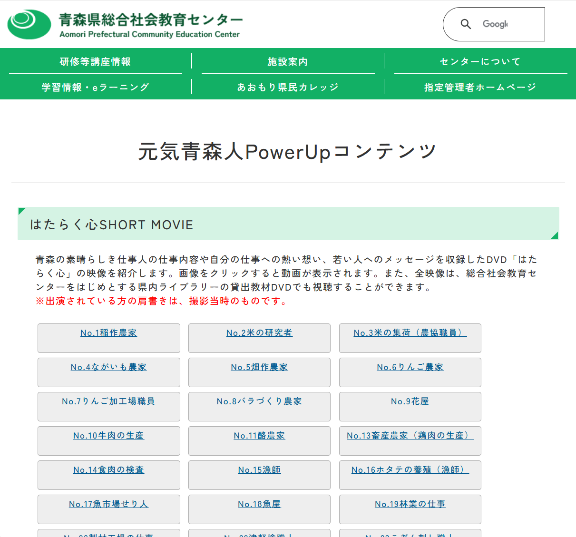Open the No.6 りんご農家 video link
The width and height of the screenshot is (576, 537).
coord(410,367)
